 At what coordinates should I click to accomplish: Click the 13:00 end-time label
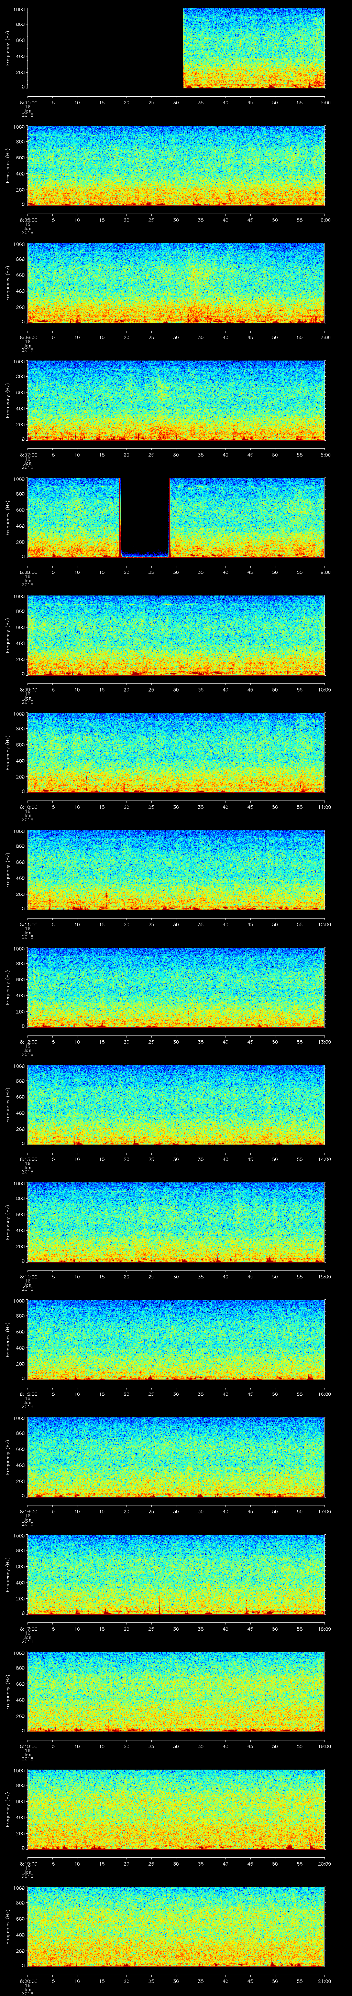[324, 1041]
